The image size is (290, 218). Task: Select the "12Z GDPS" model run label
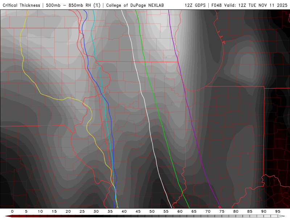pos(195,5)
